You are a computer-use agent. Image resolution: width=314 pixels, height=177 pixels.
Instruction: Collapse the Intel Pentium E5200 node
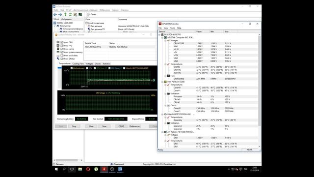162,82
